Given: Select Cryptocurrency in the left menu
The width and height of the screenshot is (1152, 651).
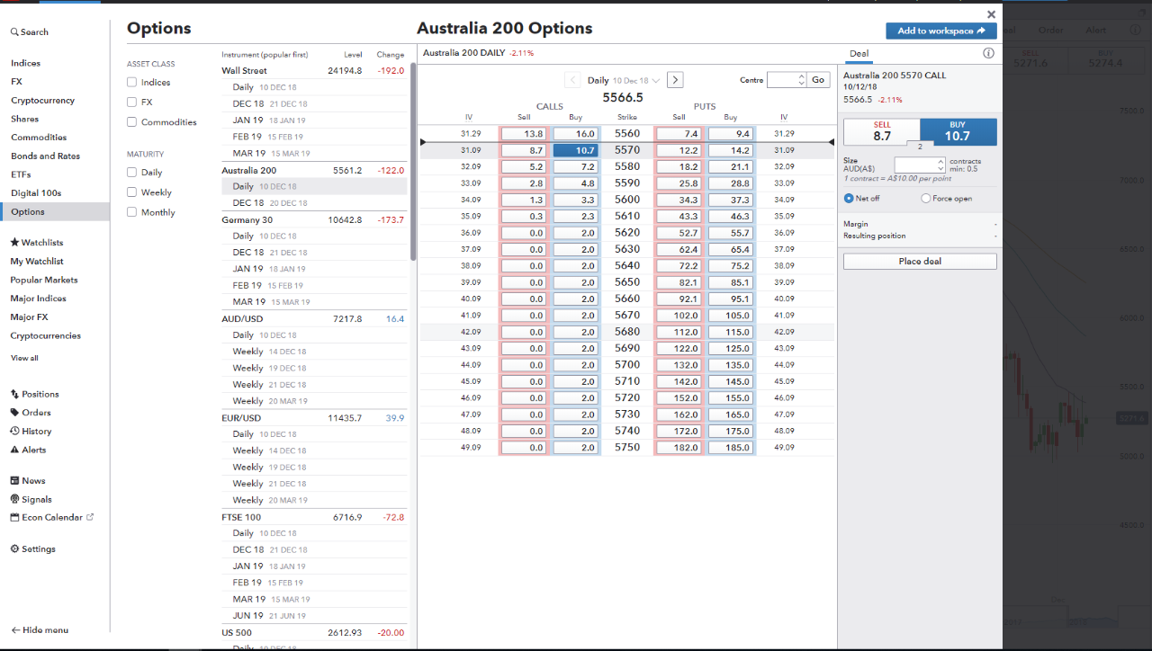Looking at the screenshot, I should pos(43,101).
